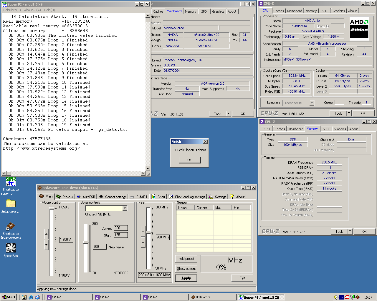
Task: Click the Show current button
Action: tap(186, 269)
